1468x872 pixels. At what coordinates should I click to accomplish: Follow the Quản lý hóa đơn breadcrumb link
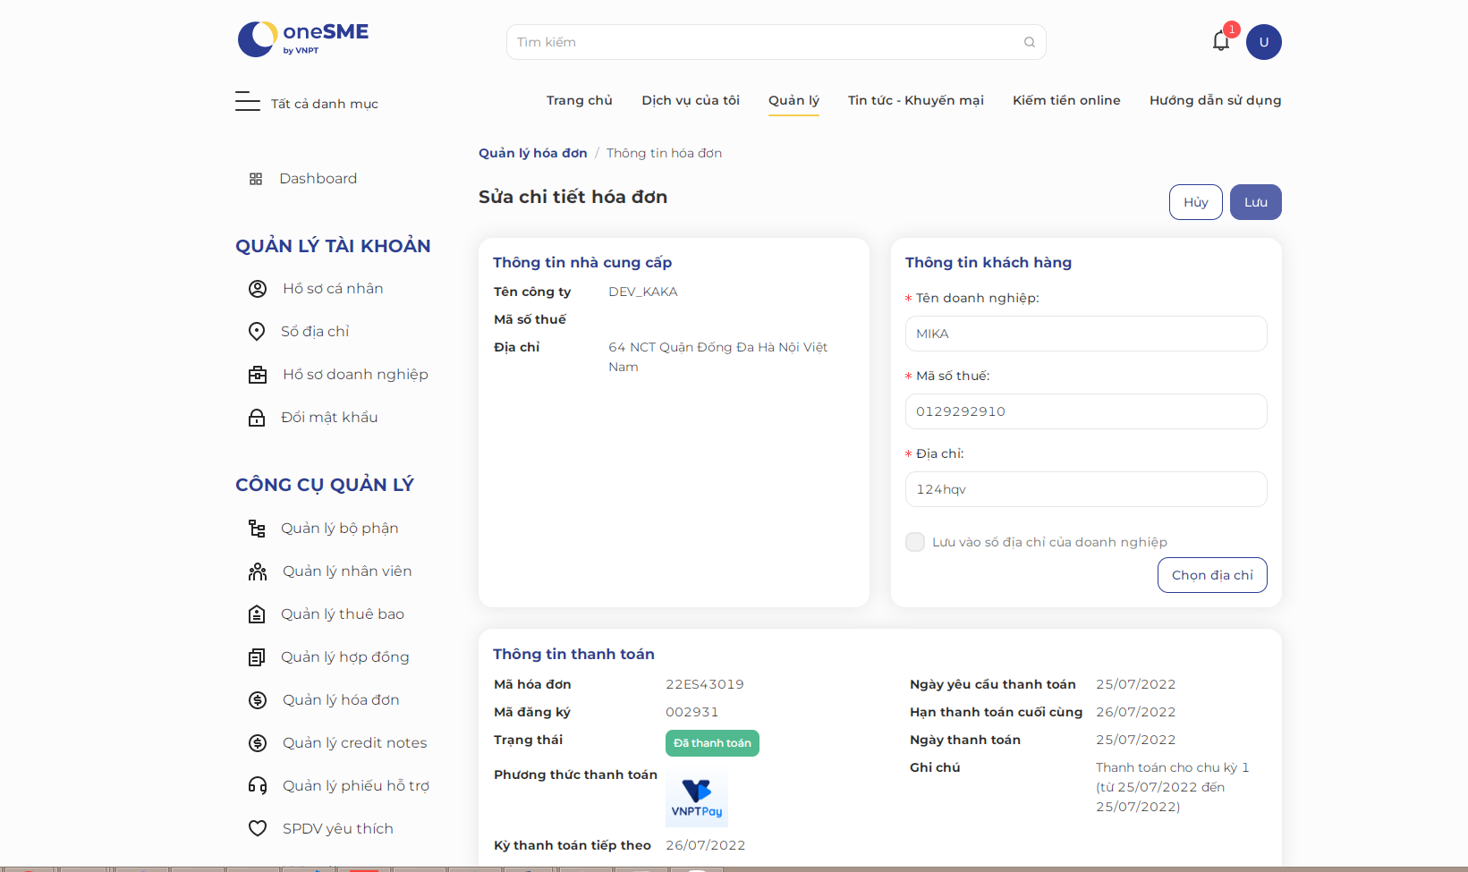[x=533, y=153]
